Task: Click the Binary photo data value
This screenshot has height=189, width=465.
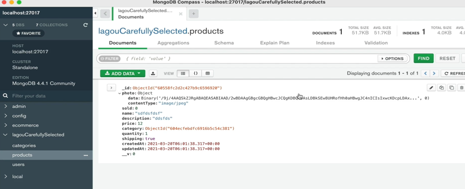Action: 285,98
